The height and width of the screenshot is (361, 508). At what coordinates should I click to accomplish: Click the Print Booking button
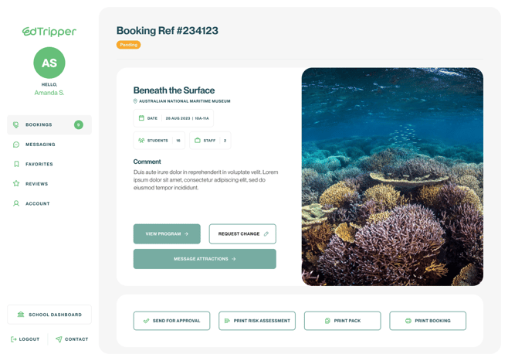(x=428, y=321)
